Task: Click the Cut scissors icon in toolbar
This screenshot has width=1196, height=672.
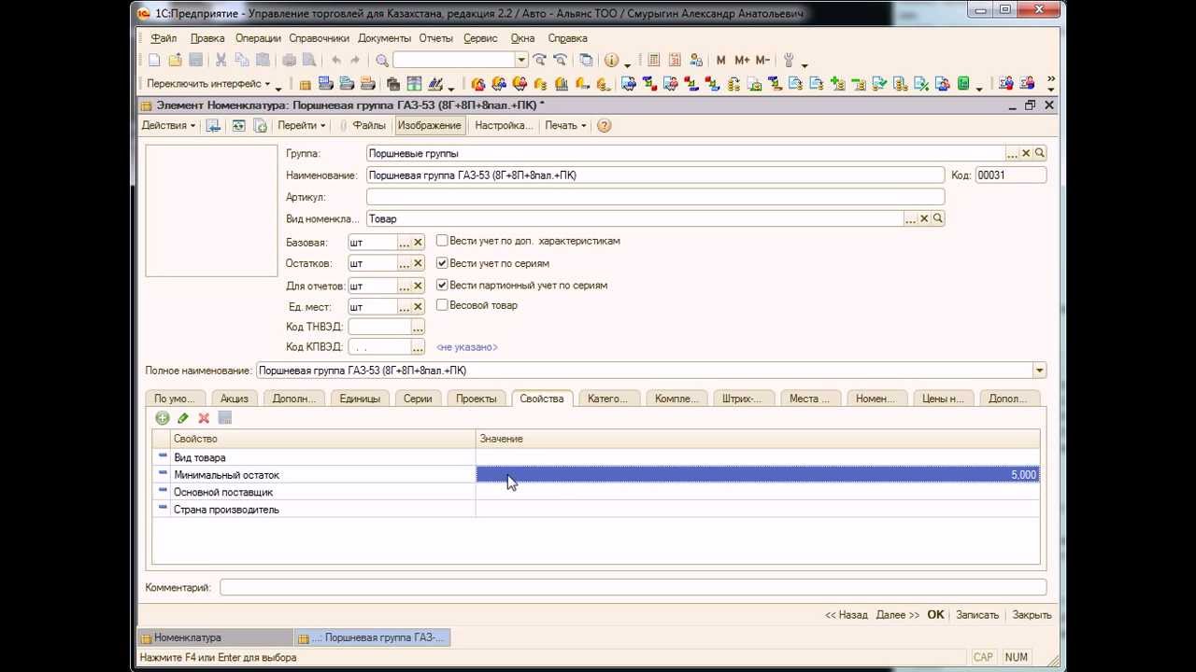Action: point(221,60)
